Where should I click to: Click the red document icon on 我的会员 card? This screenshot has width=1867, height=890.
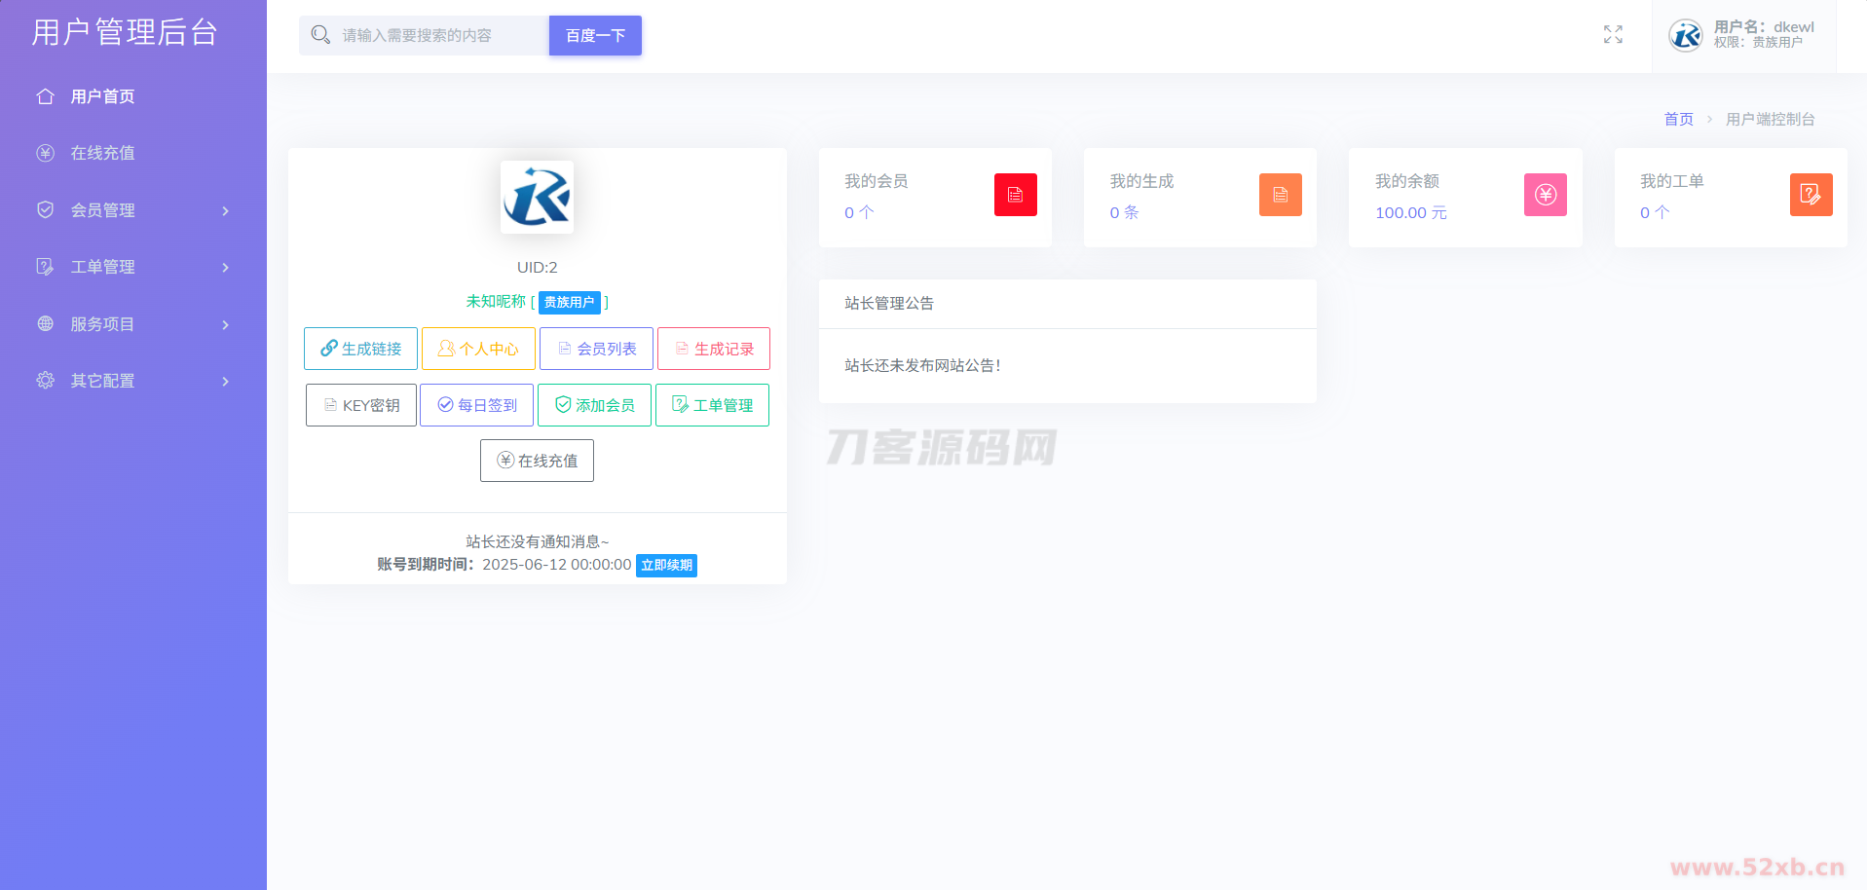pos(1015,195)
